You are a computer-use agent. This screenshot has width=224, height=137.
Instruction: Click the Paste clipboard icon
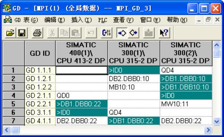pyautogui.click(x=75, y=33)
